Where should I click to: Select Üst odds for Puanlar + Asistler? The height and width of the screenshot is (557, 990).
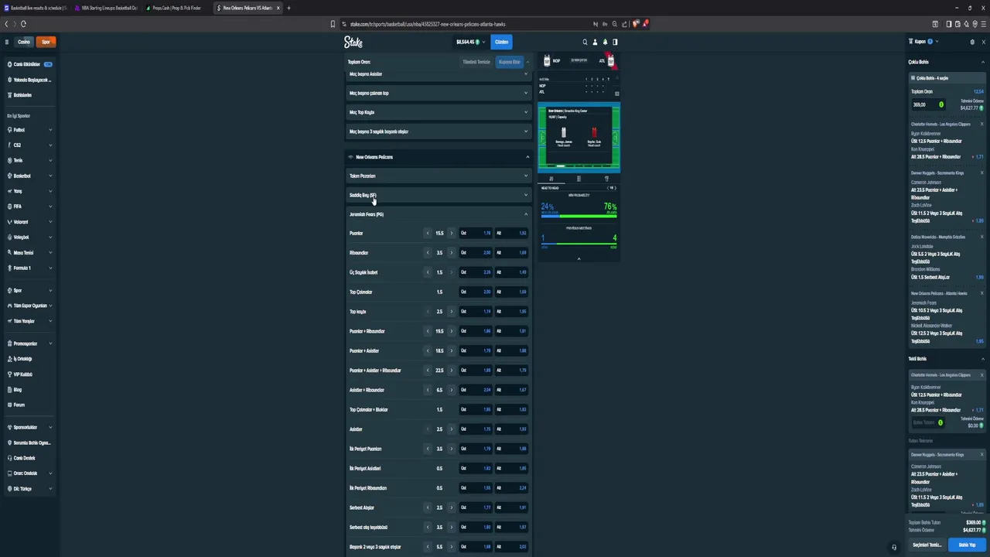point(476,350)
